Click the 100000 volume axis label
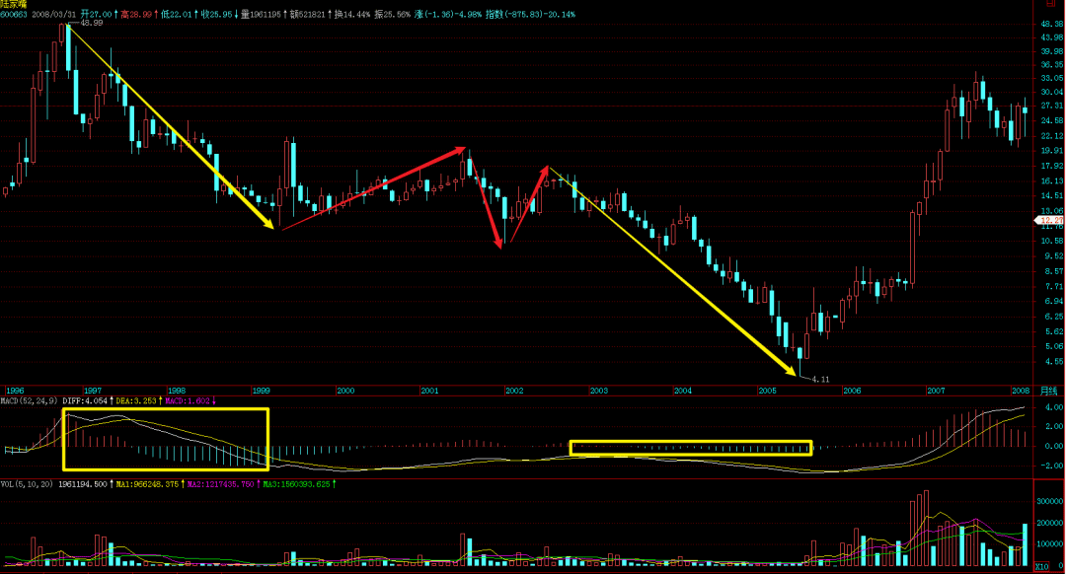 (x=1050, y=544)
